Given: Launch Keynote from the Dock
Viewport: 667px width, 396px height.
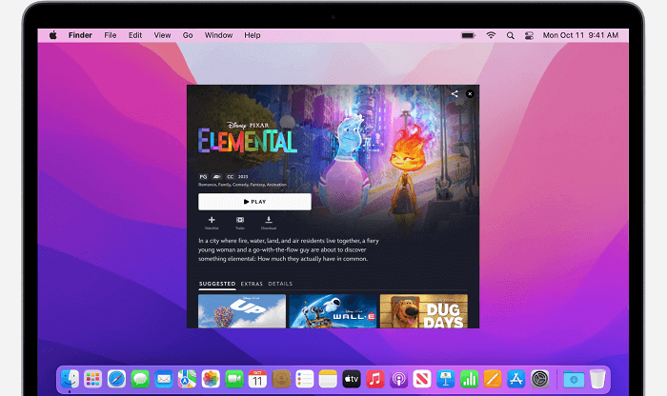Looking at the screenshot, I should [x=445, y=379].
